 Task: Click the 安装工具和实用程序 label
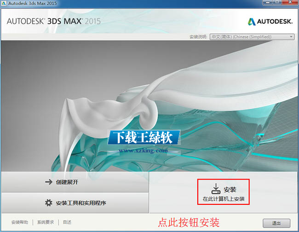[x=81, y=203]
